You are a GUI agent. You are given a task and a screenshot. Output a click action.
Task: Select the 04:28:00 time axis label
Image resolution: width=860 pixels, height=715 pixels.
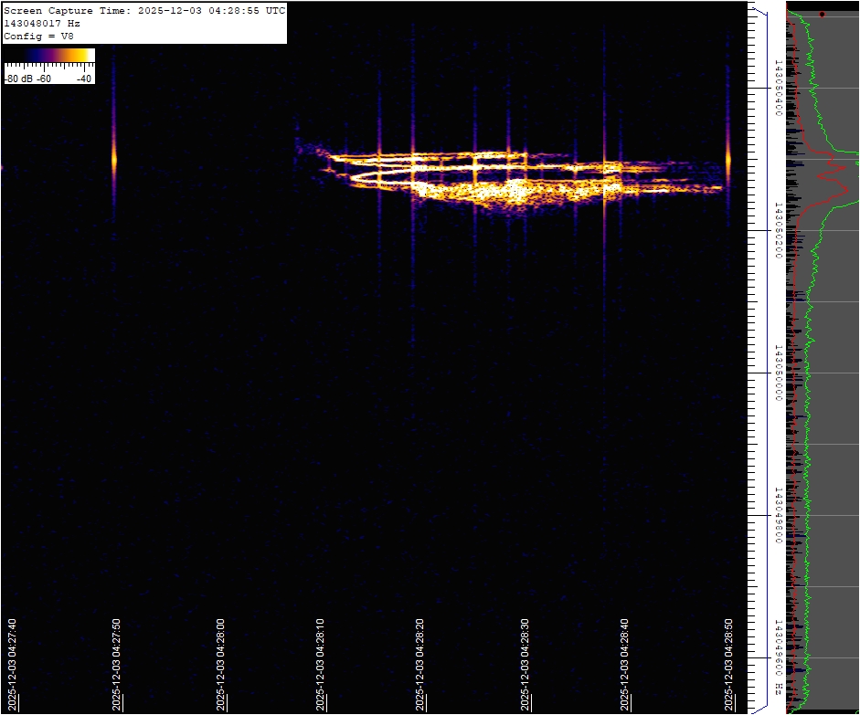221,666
